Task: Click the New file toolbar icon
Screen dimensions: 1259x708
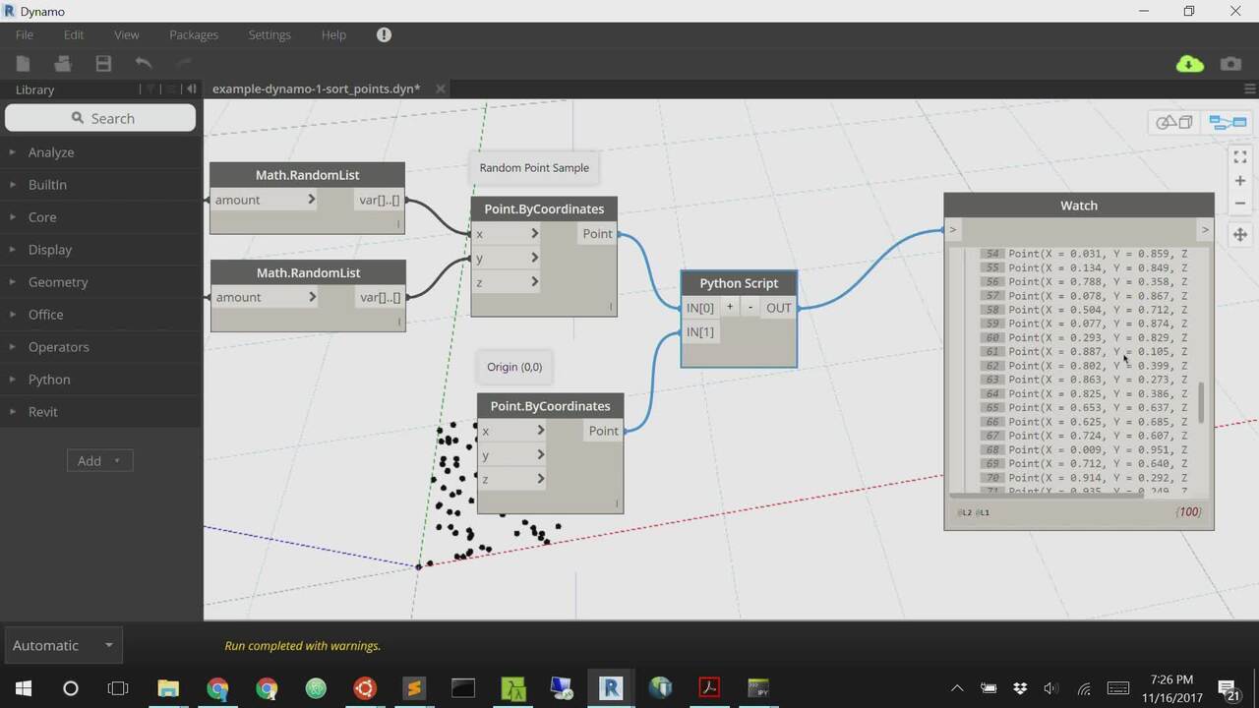Action: (23, 64)
